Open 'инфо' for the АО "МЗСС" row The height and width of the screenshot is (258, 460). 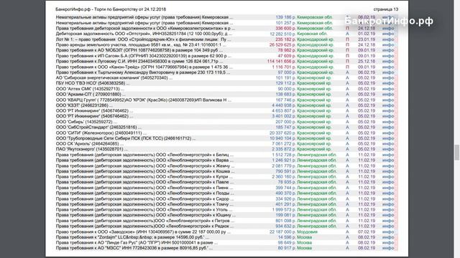(388, 248)
